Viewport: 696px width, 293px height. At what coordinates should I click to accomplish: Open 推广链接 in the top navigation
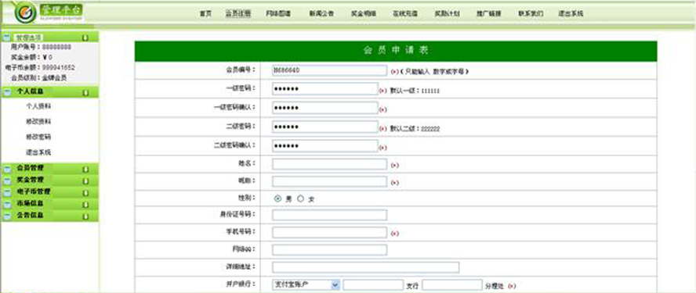coord(489,14)
